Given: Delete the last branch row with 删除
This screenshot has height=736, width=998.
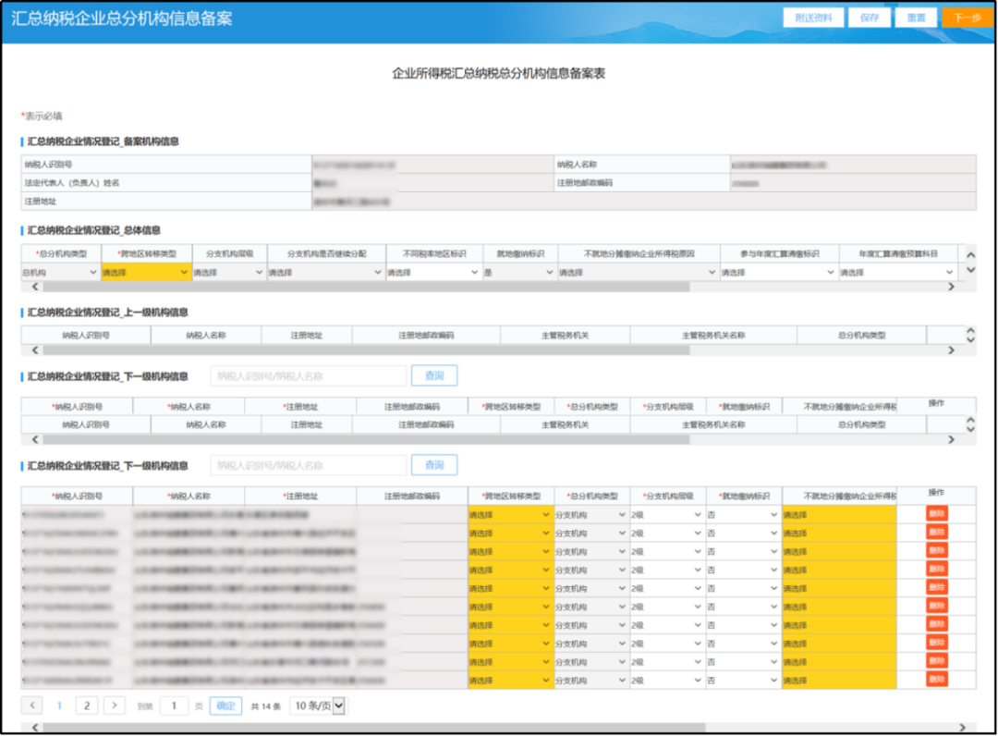Looking at the screenshot, I should (936, 680).
